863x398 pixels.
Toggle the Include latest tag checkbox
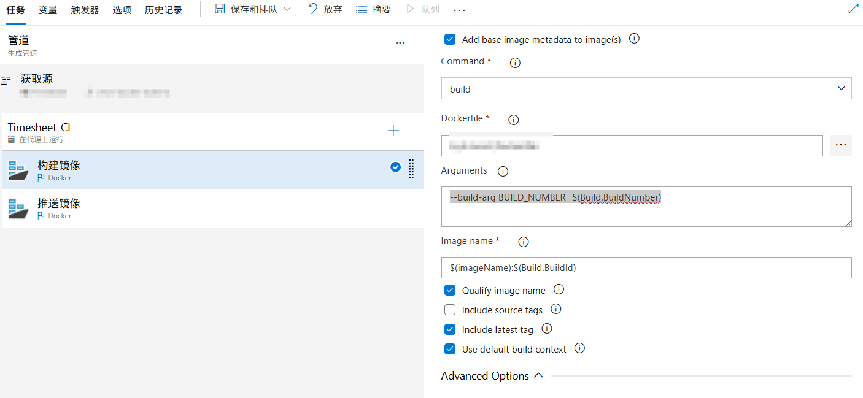click(x=450, y=329)
